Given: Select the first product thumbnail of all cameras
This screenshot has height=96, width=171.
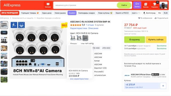Looking at the screenshot, I should (x=4, y=25).
